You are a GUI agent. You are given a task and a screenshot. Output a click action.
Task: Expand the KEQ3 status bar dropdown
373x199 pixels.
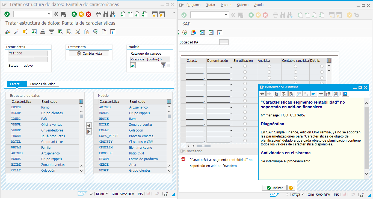[x=303, y=195]
